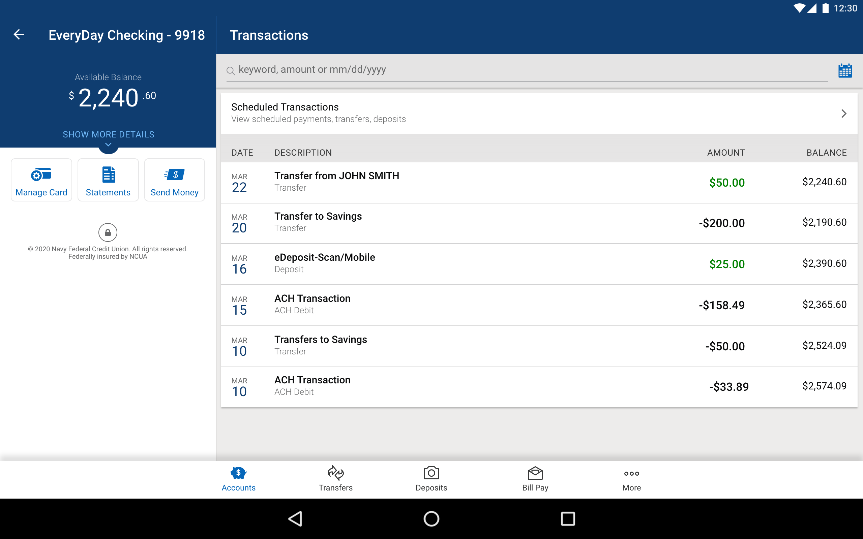Viewport: 863px width, 539px height.
Task: Open the Statements icon
Action: [108, 180]
